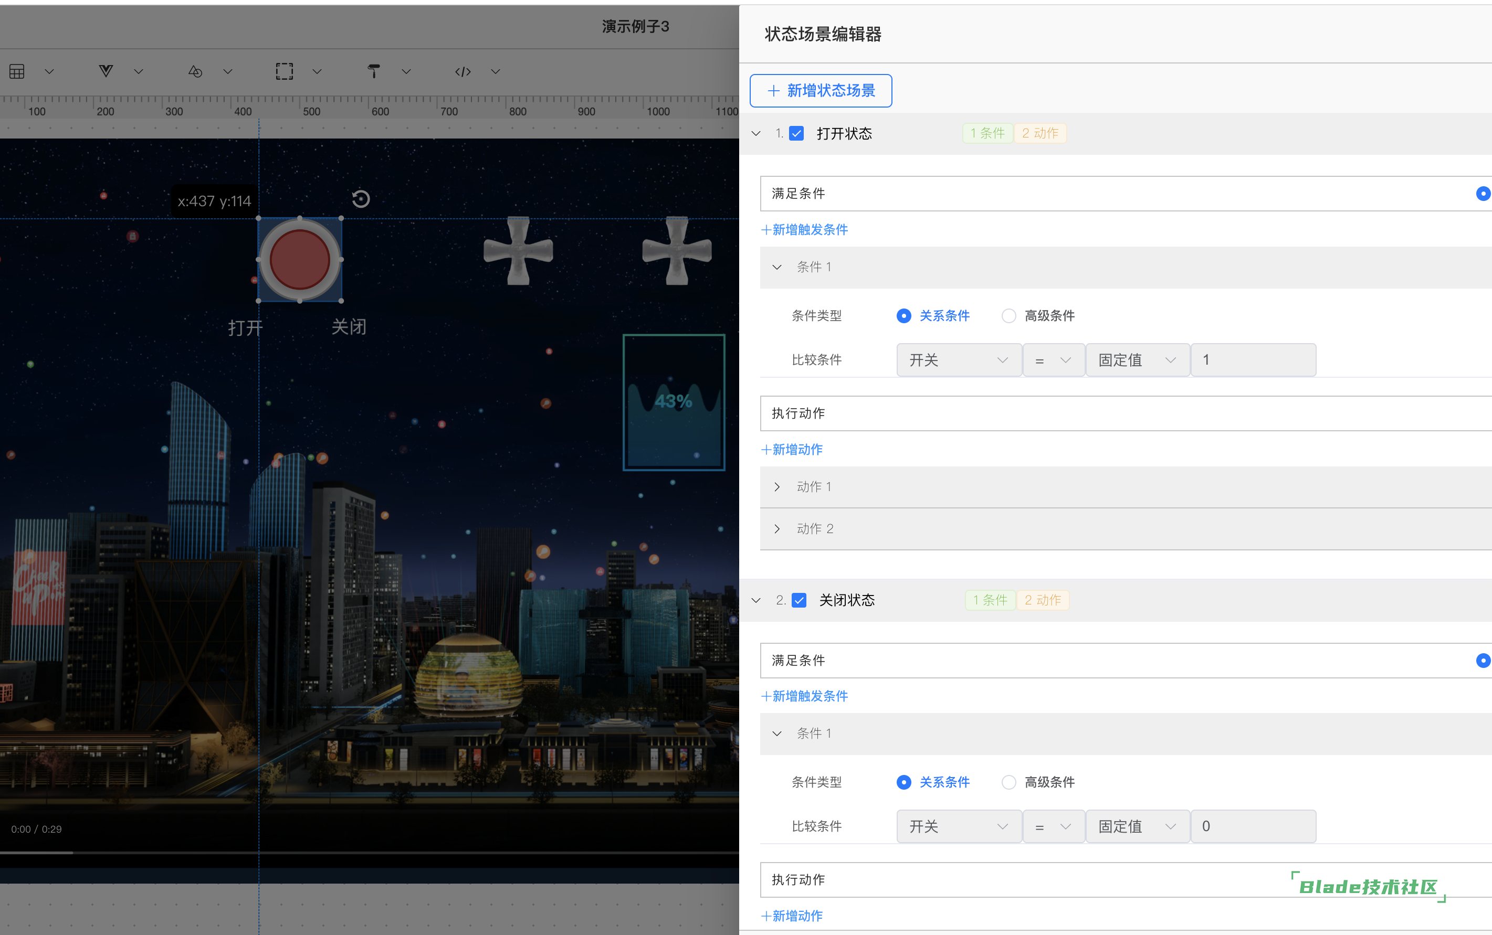
Task: Uncheck the 关闭状态 scene checkbox
Action: click(799, 600)
